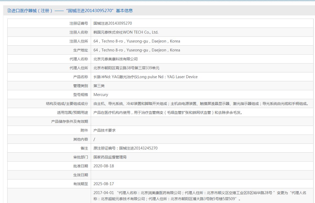Click the document icon beside the page title
This screenshot has width=315, height=203.
point(9,11)
